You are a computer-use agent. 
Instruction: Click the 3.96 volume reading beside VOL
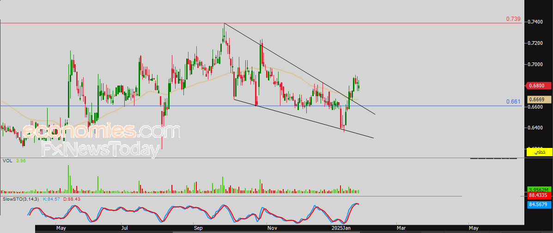(21, 160)
